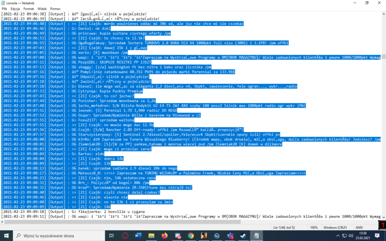
Task: Click the line 'CzajA: no mowie moge dac 12.5k'
Action: pos(77,125)
